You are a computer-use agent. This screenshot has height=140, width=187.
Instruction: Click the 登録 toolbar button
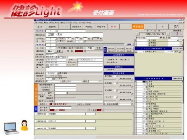40,27
